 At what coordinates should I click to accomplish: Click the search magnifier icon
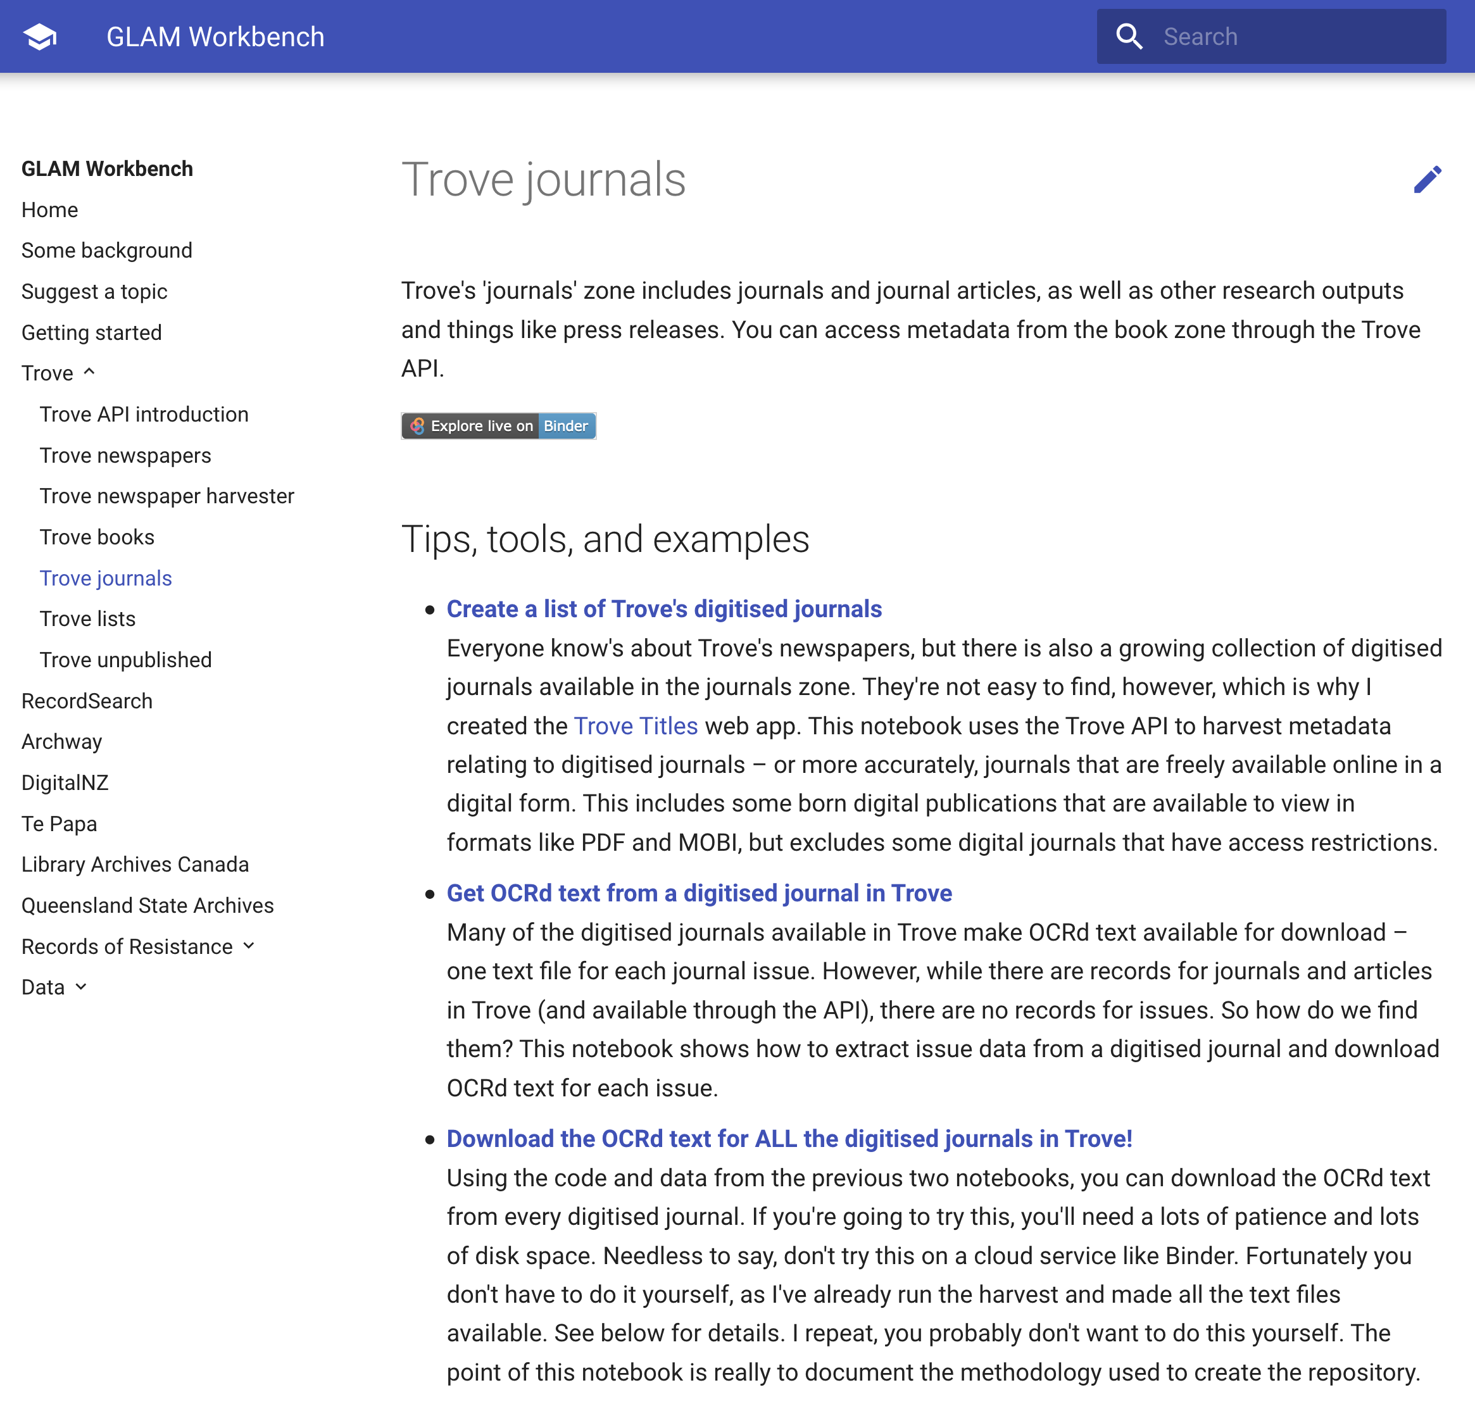pos(1129,37)
